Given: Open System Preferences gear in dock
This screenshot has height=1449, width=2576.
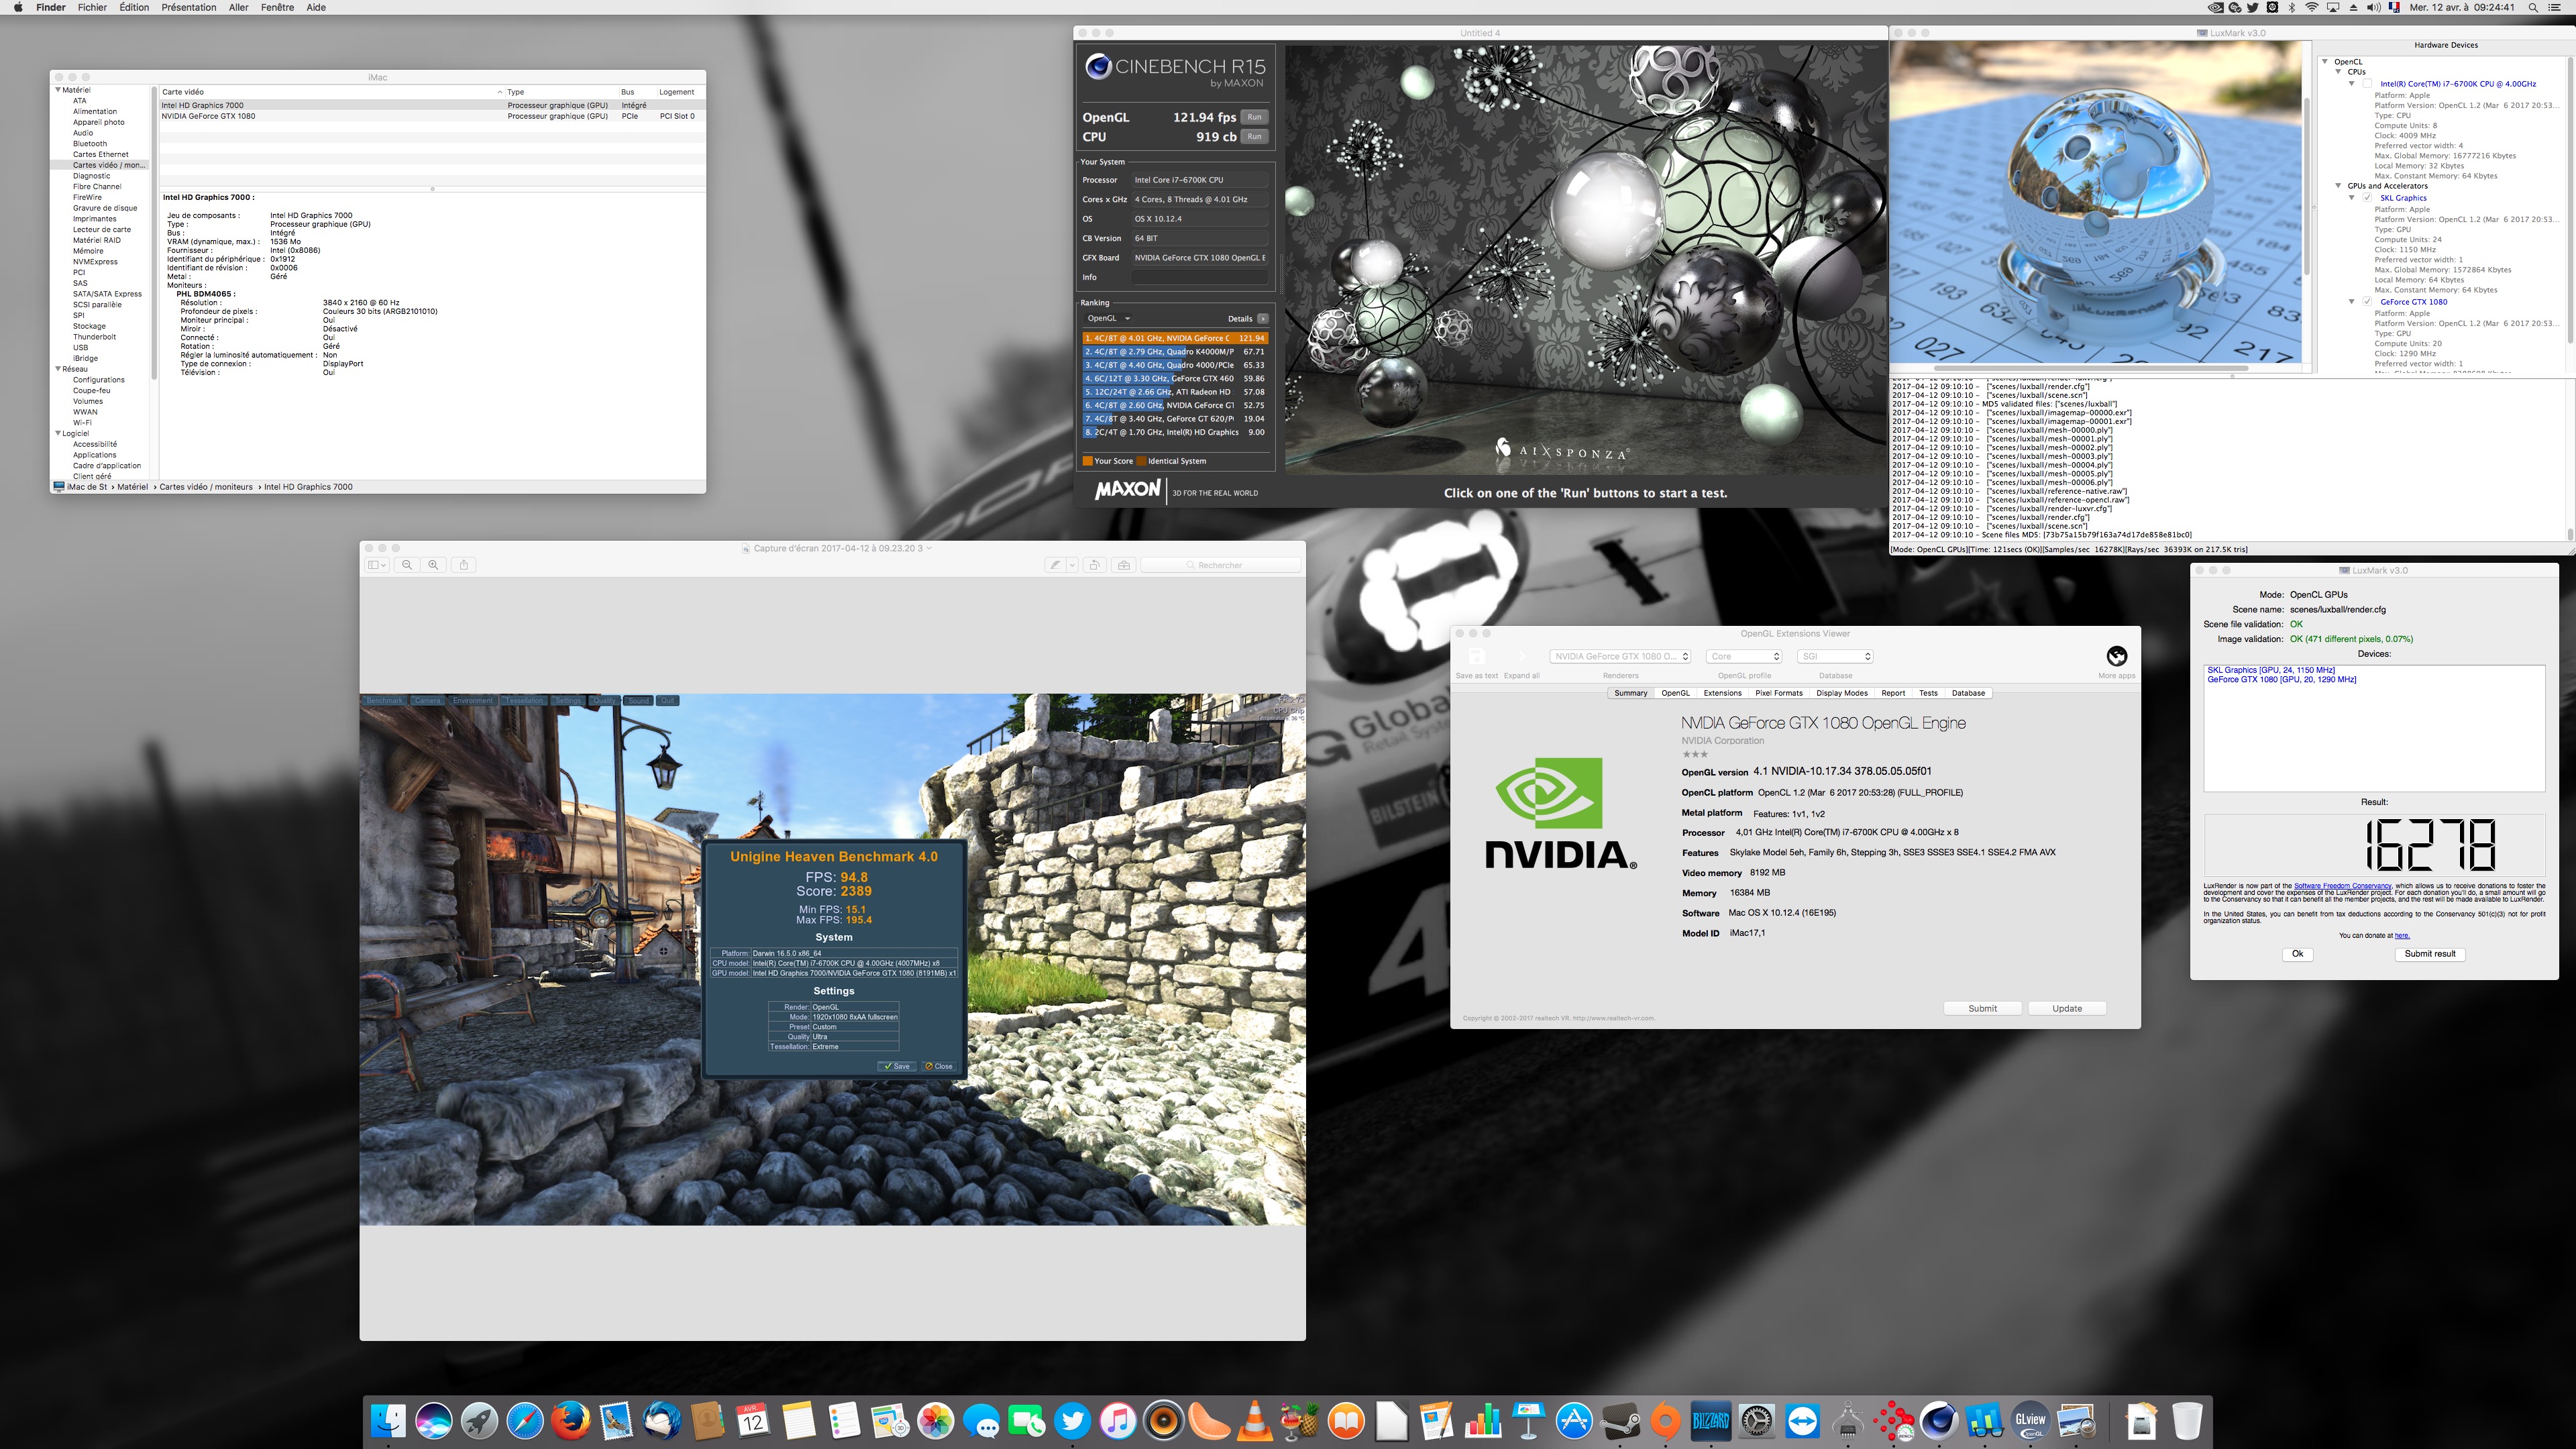Looking at the screenshot, I should click(1757, 1421).
